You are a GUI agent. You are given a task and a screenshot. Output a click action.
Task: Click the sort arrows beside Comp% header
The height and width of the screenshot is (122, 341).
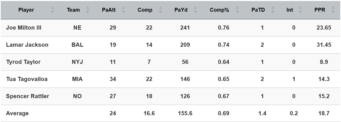click(x=237, y=10)
